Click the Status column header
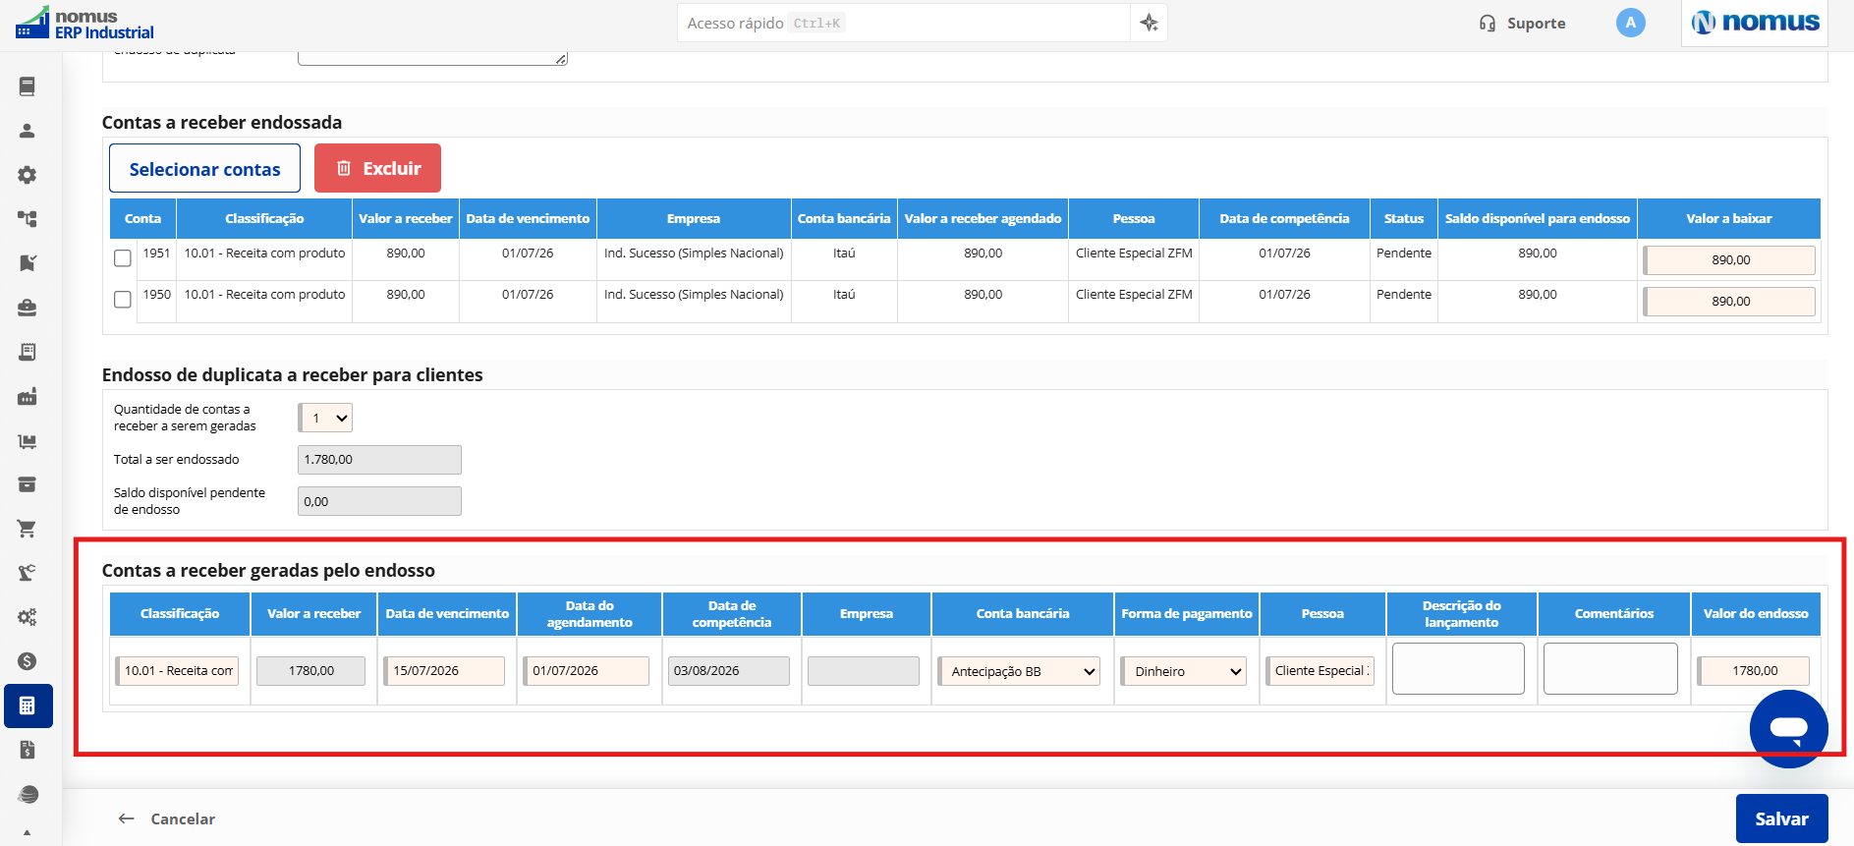 click(x=1403, y=219)
